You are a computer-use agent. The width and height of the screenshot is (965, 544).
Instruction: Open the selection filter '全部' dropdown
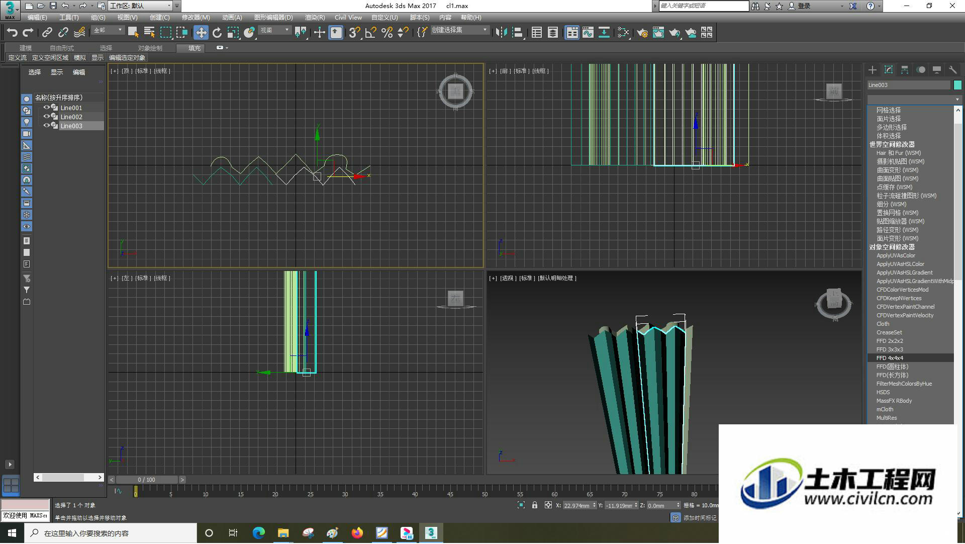108,30
